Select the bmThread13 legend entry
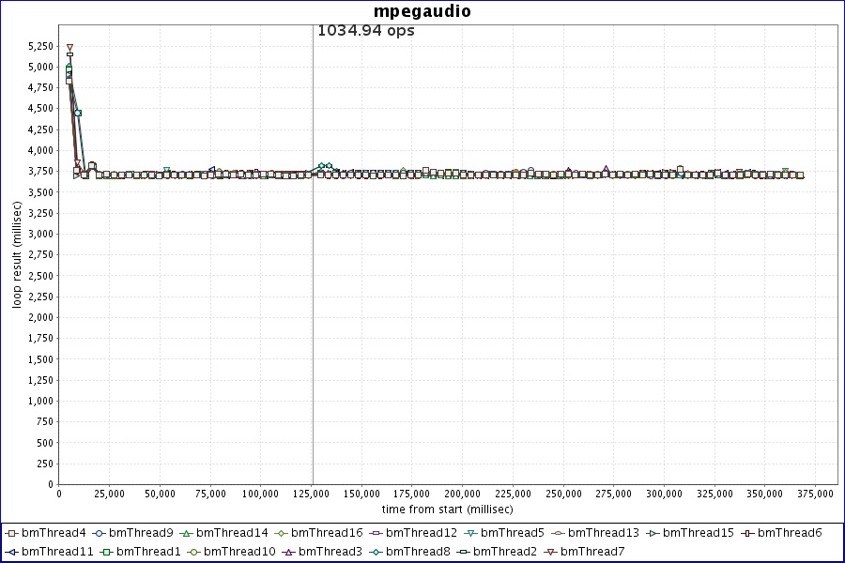Screen dimensions: 845x563 point(603,533)
